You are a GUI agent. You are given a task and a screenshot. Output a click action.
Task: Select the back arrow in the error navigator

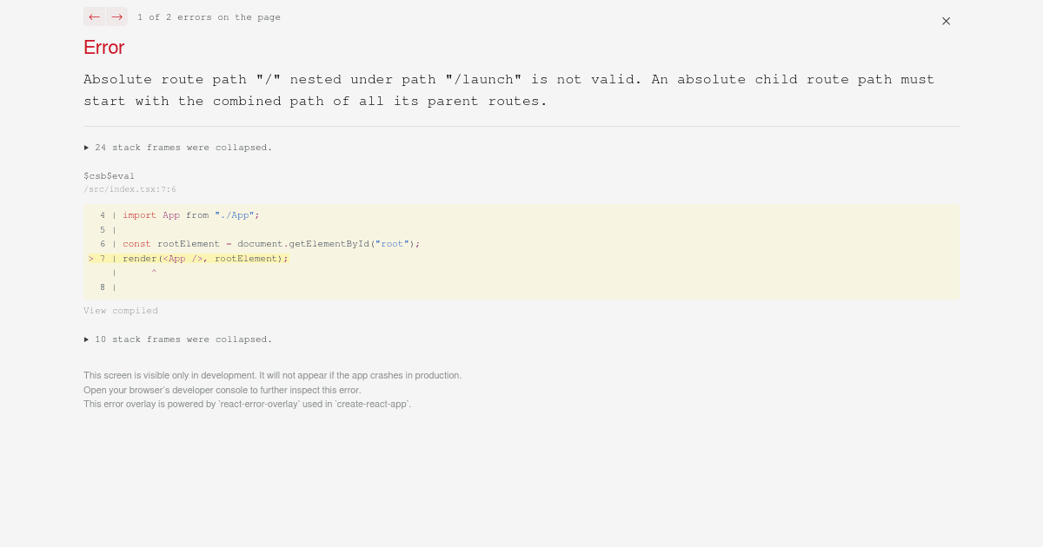tap(94, 16)
